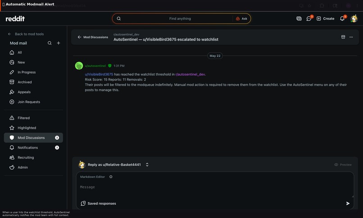Click the Reply as user avatar
The height and width of the screenshot is (218, 363).
[x=82, y=164]
